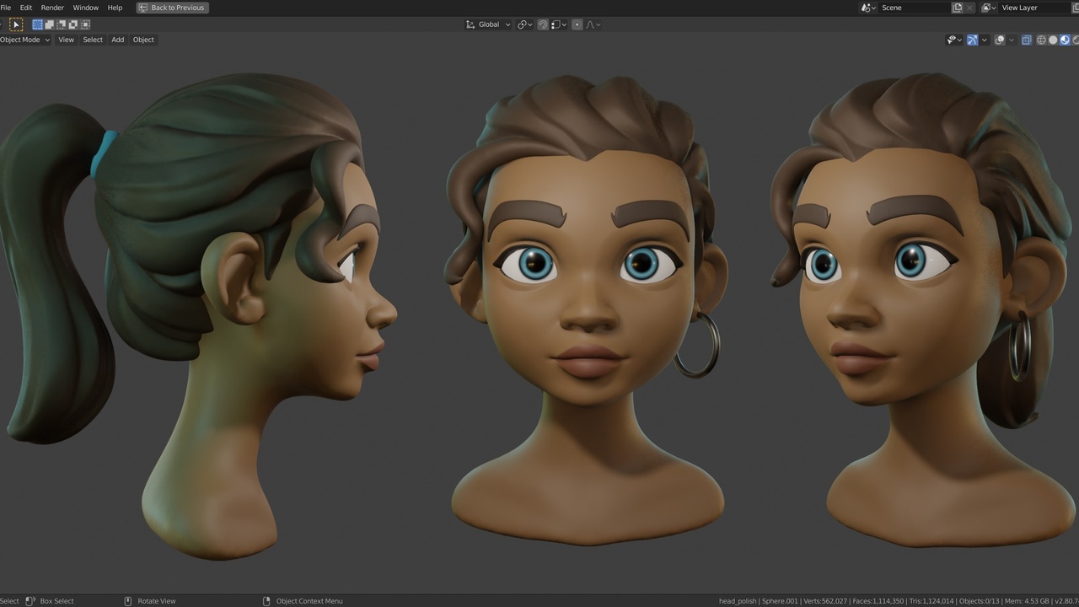This screenshot has height=607, width=1079.
Task: Expand the gizmo options dropdown arrow
Action: (984, 40)
